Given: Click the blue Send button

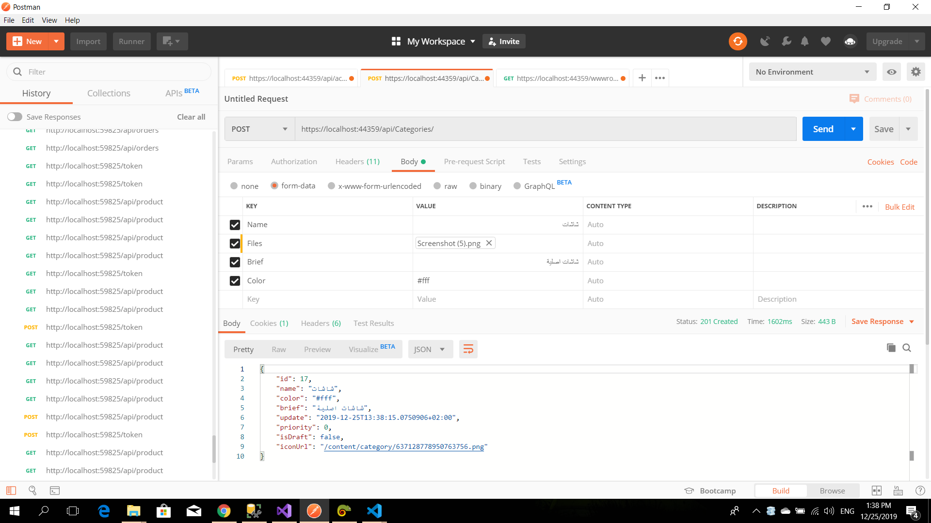Looking at the screenshot, I should [823, 129].
